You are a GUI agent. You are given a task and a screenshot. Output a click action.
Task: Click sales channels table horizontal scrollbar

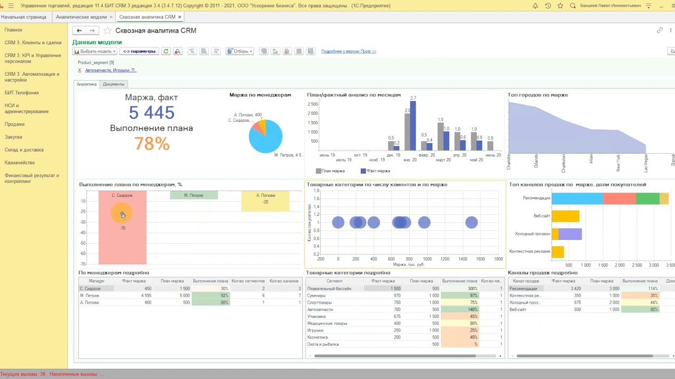tap(585, 356)
